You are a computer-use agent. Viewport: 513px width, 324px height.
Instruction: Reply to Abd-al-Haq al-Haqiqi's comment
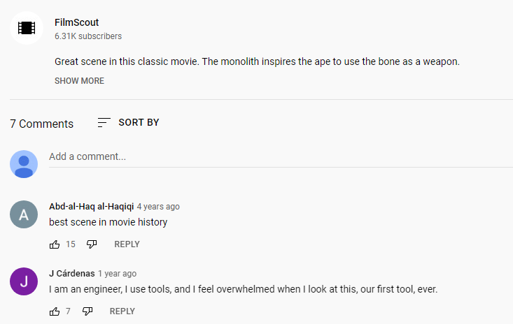(x=127, y=244)
